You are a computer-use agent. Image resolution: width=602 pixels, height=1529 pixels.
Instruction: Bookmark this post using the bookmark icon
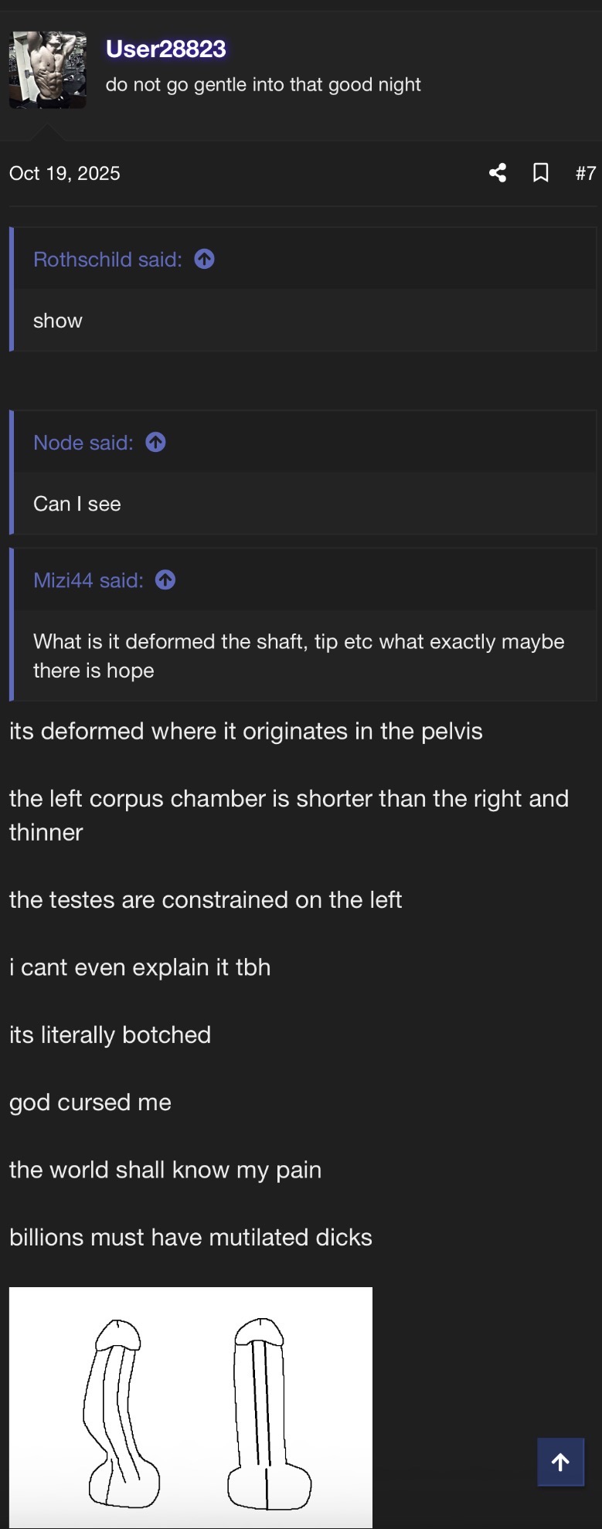pos(541,173)
